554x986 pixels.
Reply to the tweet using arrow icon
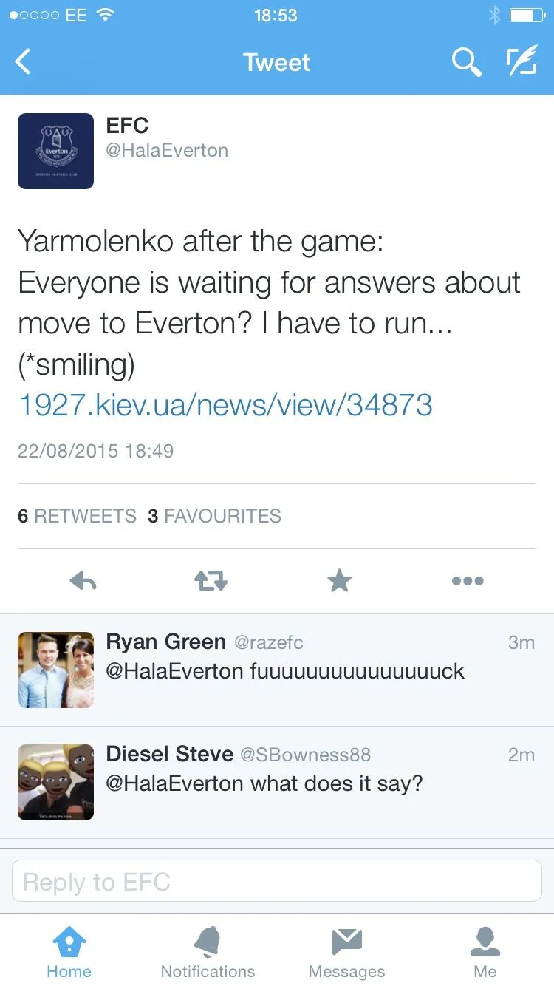pos(83,582)
